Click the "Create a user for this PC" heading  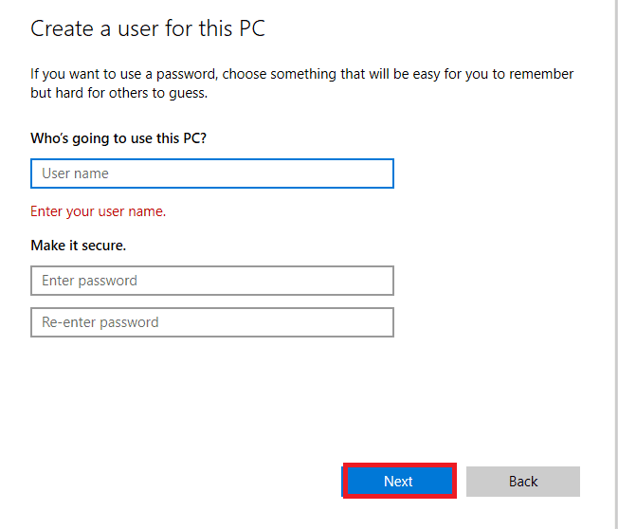[x=148, y=28]
